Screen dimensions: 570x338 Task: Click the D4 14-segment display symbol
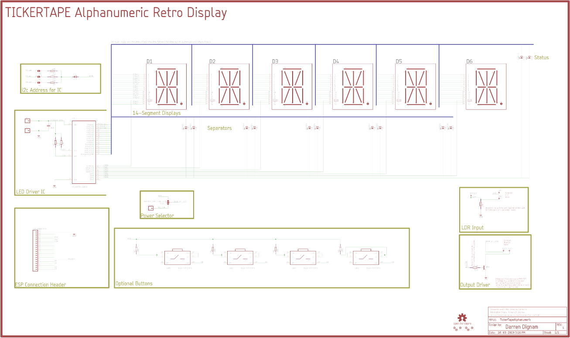(x=352, y=87)
